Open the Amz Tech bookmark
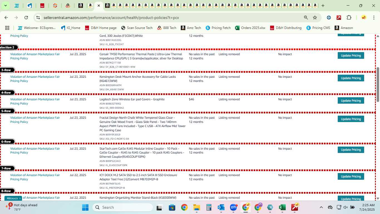 coord(191,28)
